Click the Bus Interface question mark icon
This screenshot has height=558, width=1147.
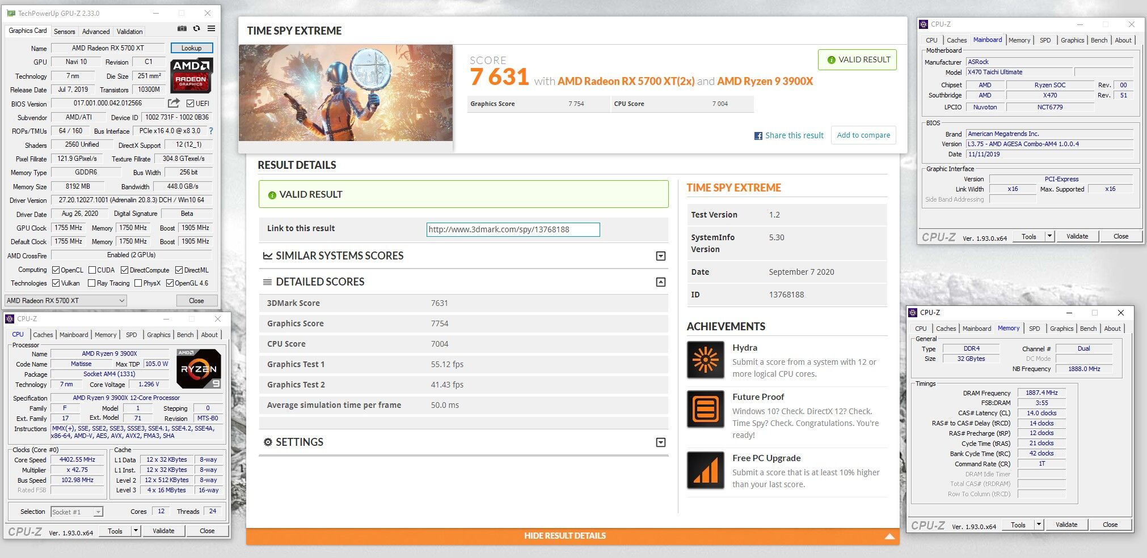pyautogui.click(x=211, y=131)
